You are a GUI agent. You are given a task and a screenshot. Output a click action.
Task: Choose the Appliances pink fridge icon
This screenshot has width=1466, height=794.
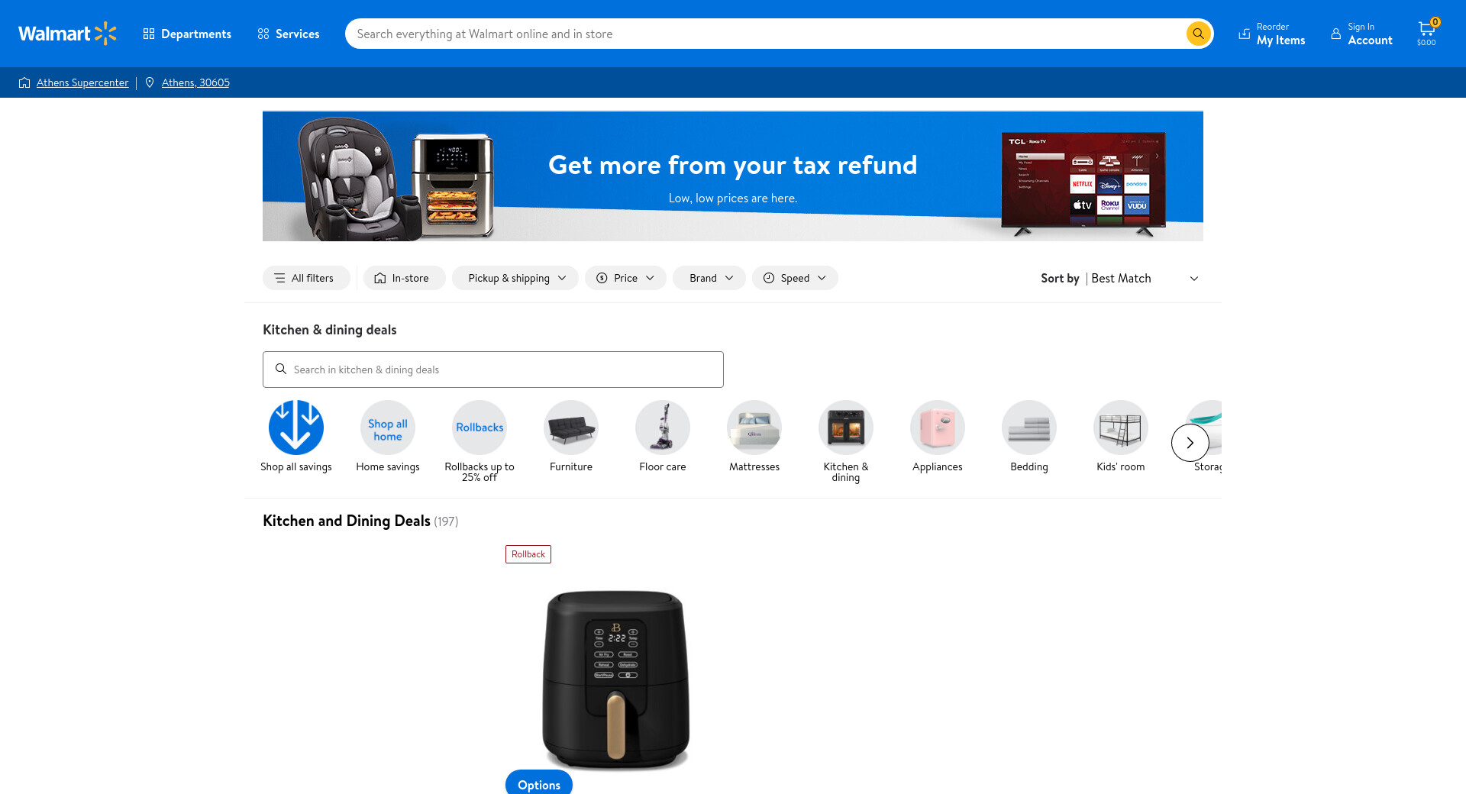click(938, 428)
